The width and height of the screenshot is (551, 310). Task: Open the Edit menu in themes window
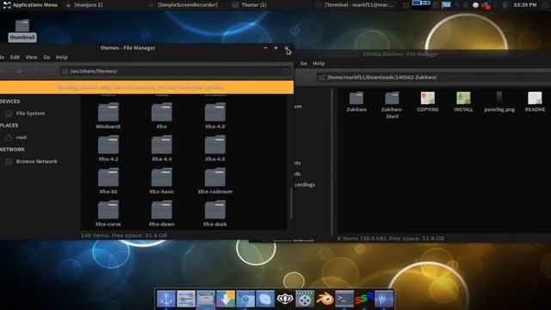pyautogui.click(x=15, y=57)
